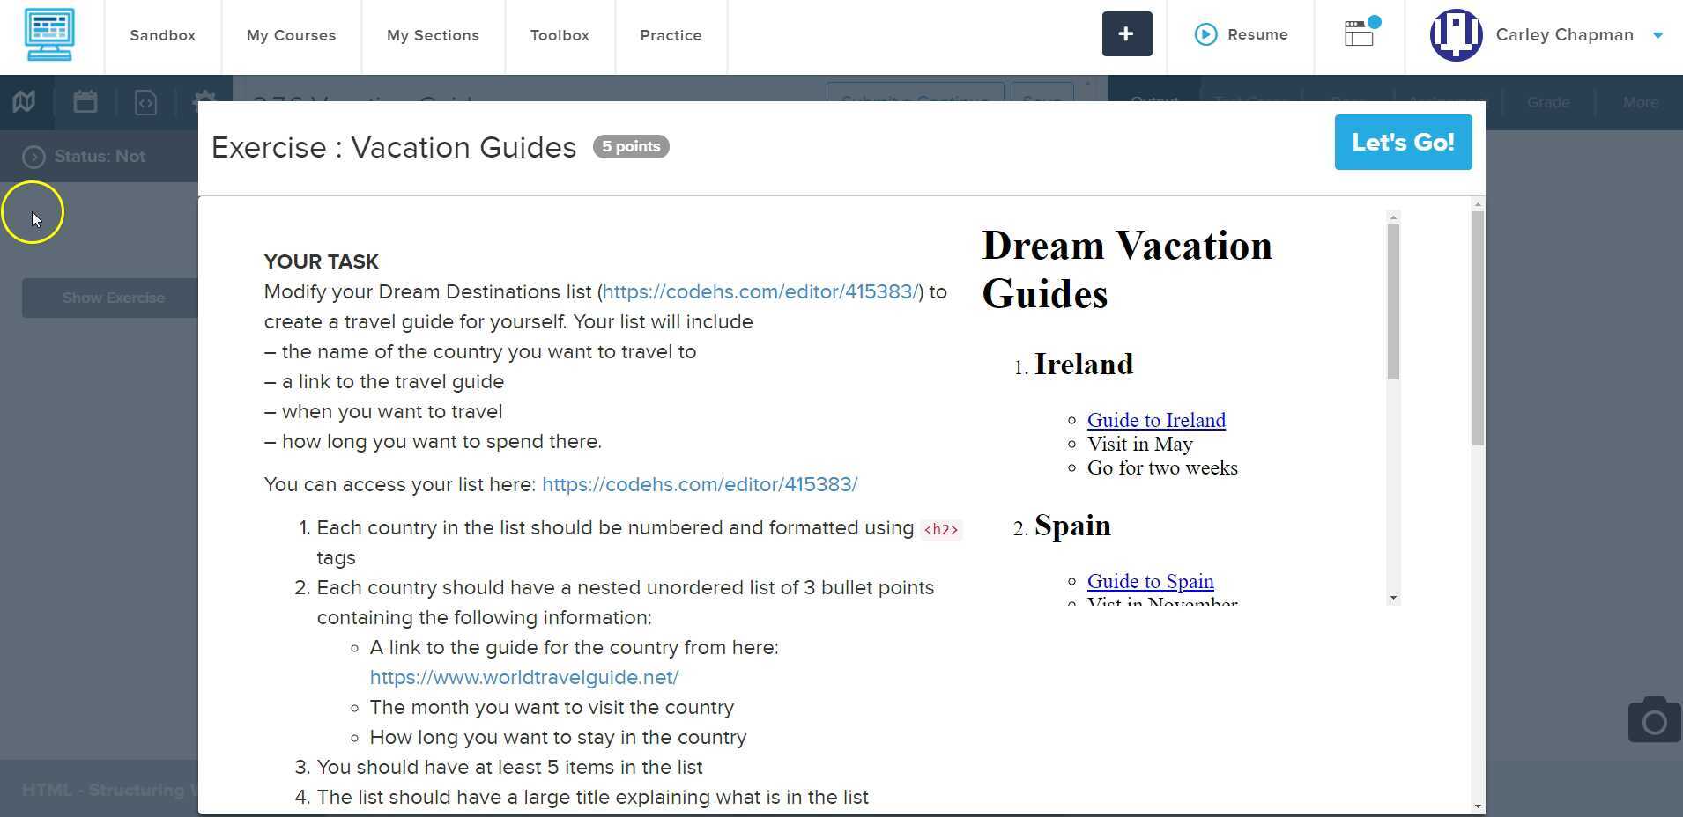Open the course map icon in sidebar

[23, 101]
